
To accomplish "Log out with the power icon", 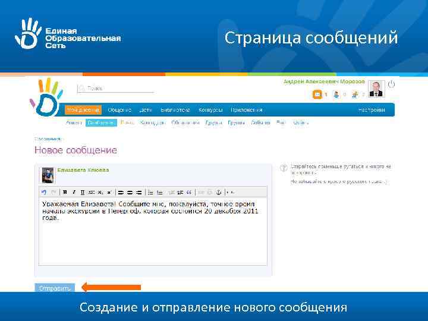I will (391, 84).
